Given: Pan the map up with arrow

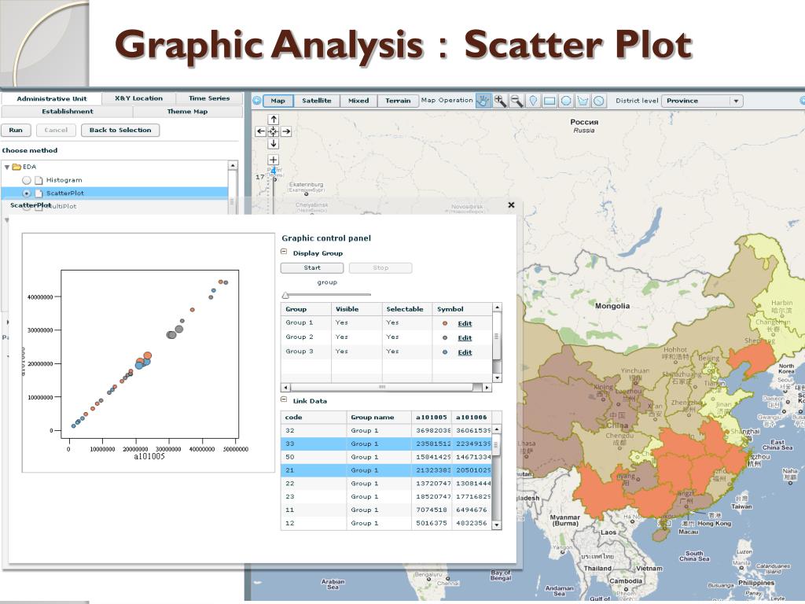Looking at the screenshot, I should pos(274,120).
